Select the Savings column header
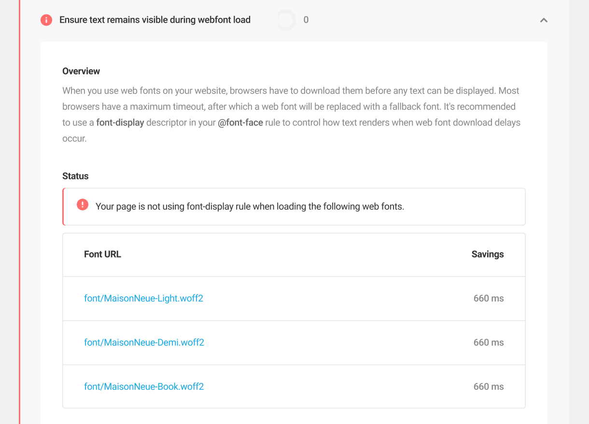 pos(487,254)
